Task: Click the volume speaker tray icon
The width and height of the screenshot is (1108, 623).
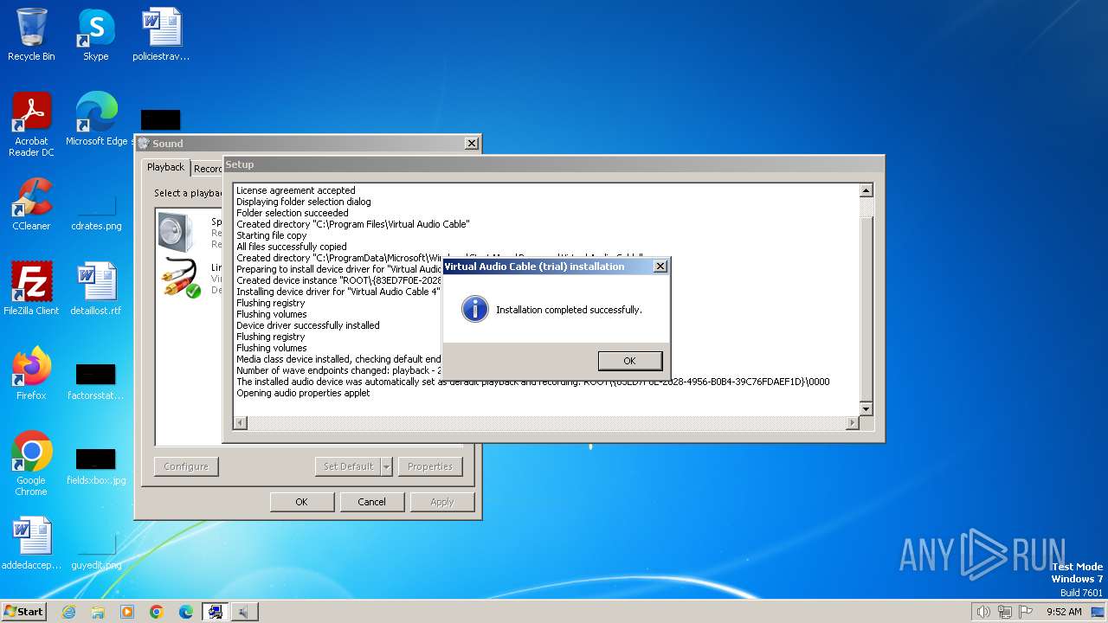Action: 982,612
